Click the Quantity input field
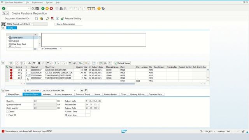 click(x=45, y=101)
